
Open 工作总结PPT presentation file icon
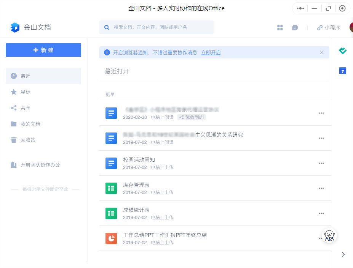pos(111,238)
